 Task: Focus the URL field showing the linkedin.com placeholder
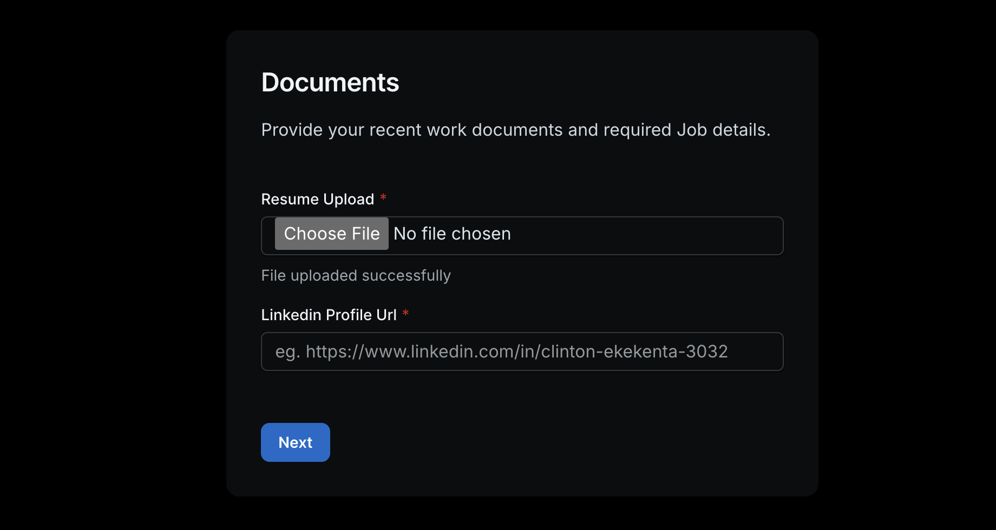tap(522, 352)
